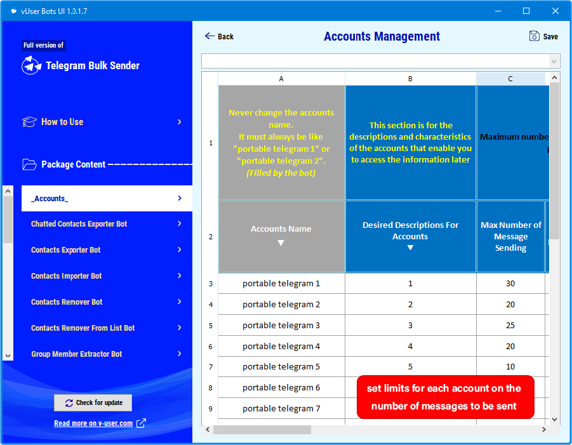Expand the Contacts Remover Bot chevron

pyautogui.click(x=180, y=302)
